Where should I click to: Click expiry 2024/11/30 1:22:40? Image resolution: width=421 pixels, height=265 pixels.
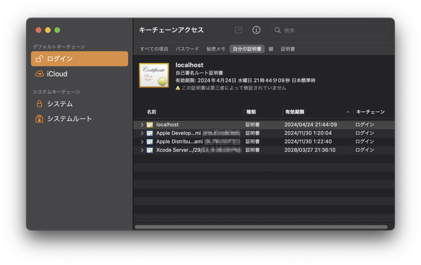[x=308, y=141]
